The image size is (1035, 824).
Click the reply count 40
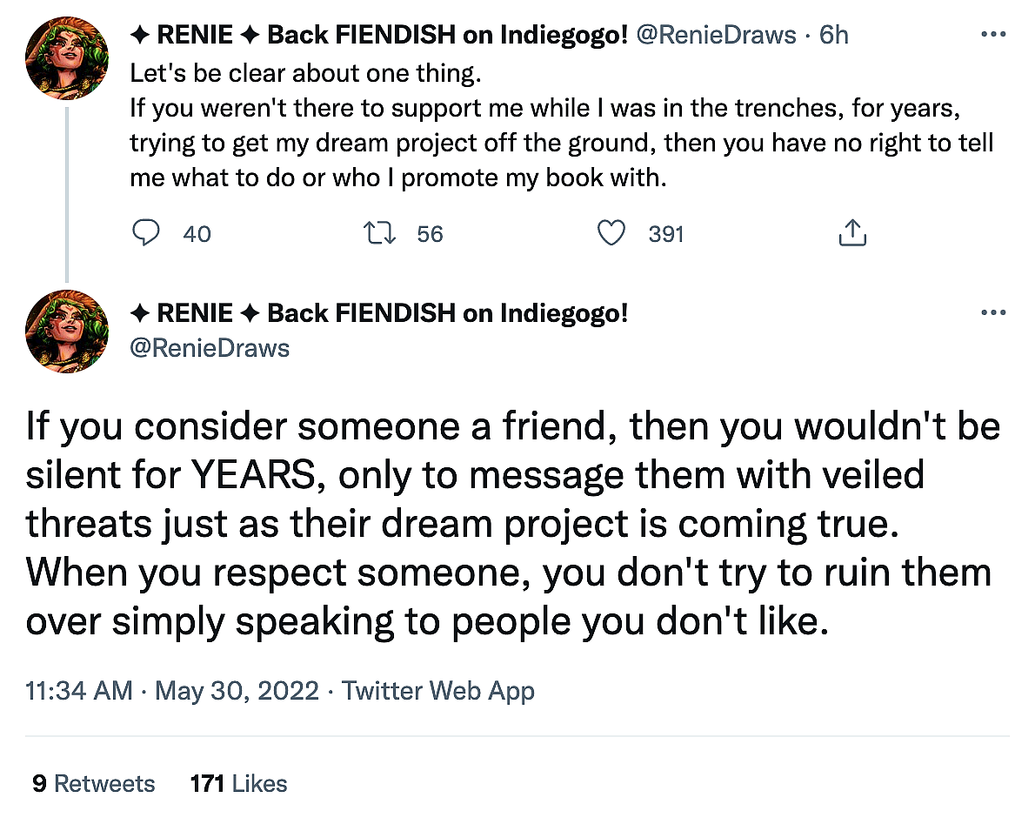197,234
